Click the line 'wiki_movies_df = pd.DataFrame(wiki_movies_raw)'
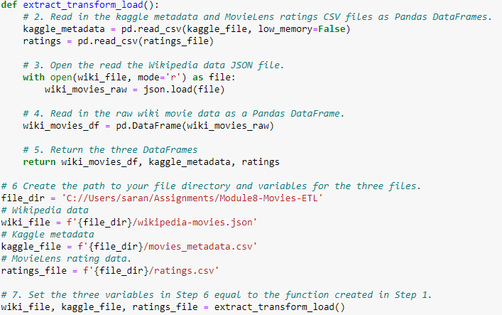502x315 pixels. (x=148, y=125)
